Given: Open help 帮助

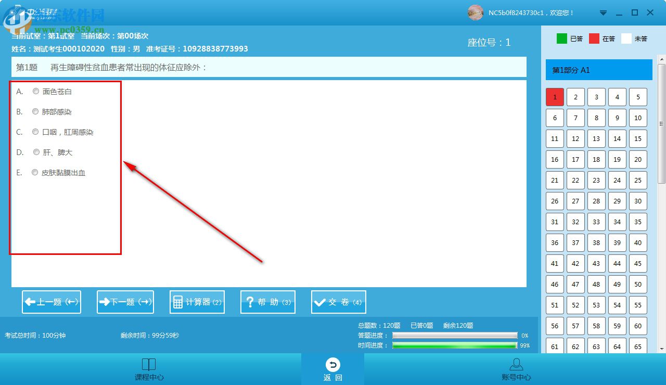Looking at the screenshot, I should (x=268, y=302).
